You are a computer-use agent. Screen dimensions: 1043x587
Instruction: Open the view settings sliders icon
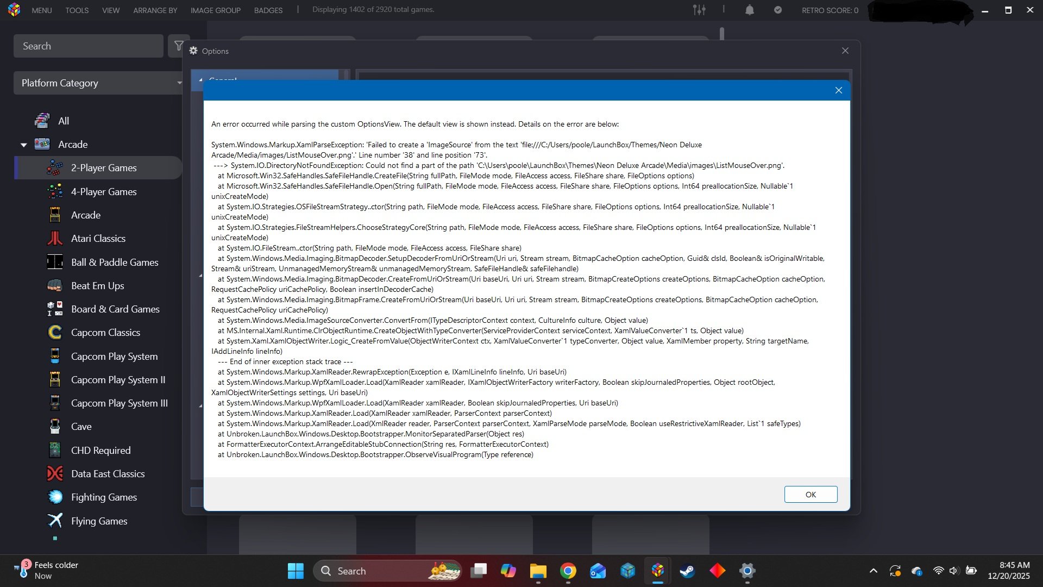click(x=699, y=10)
